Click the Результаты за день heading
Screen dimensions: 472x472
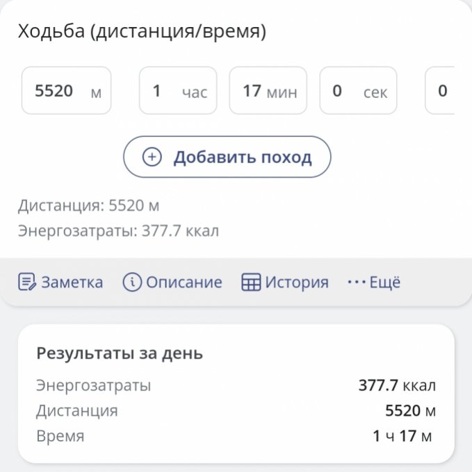(x=120, y=353)
